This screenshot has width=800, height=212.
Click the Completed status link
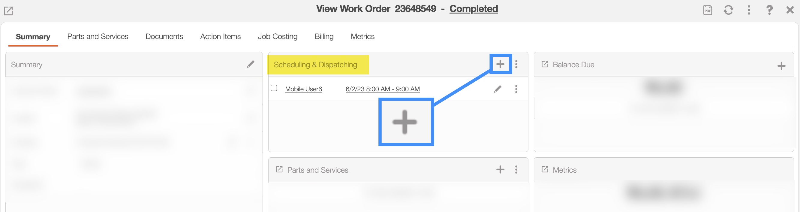point(473,9)
